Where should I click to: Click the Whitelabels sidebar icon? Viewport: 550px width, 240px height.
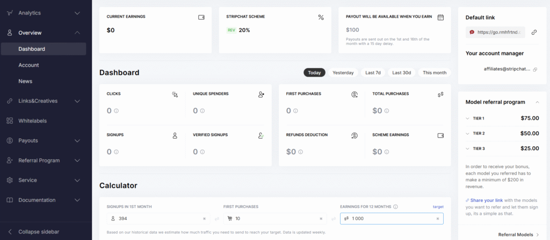[10, 121]
